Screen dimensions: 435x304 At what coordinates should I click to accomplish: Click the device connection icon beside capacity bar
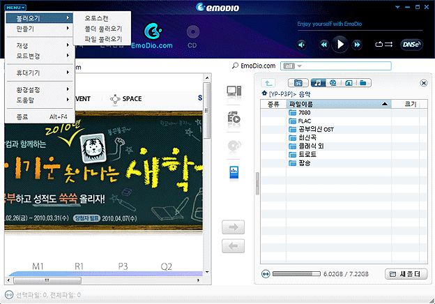266,274
